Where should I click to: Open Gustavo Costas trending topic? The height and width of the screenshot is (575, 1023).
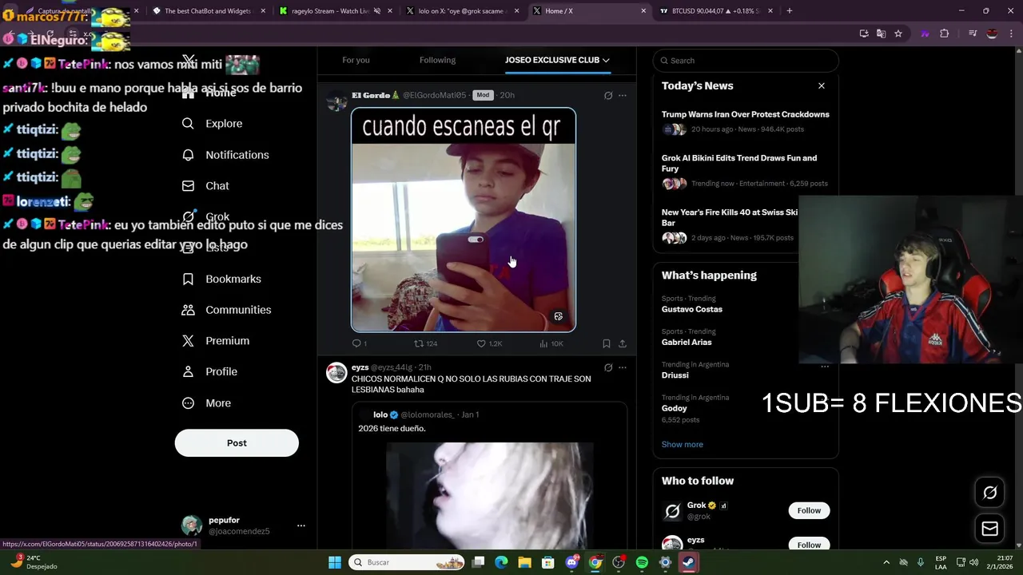(x=691, y=309)
